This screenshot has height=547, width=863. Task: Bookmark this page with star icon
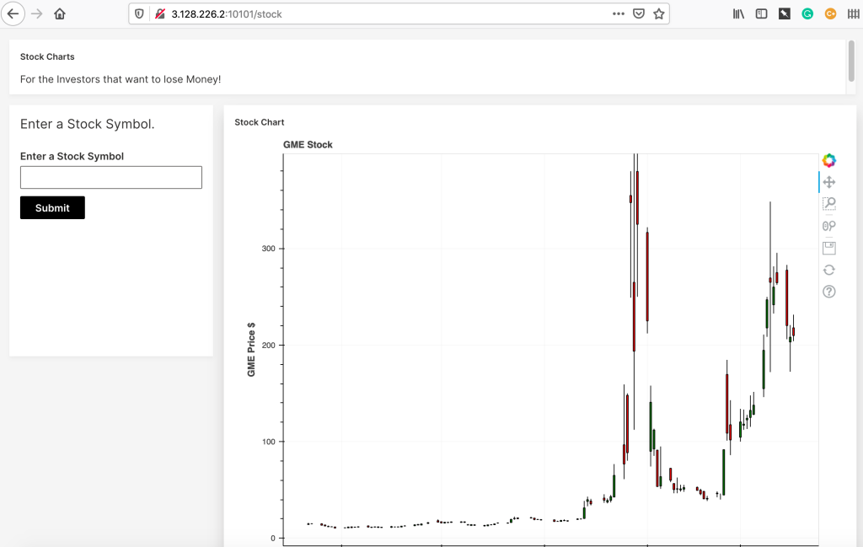pos(658,13)
